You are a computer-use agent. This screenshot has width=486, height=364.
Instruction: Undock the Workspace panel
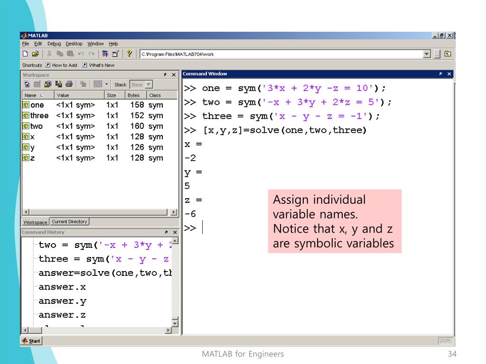[x=165, y=75]
